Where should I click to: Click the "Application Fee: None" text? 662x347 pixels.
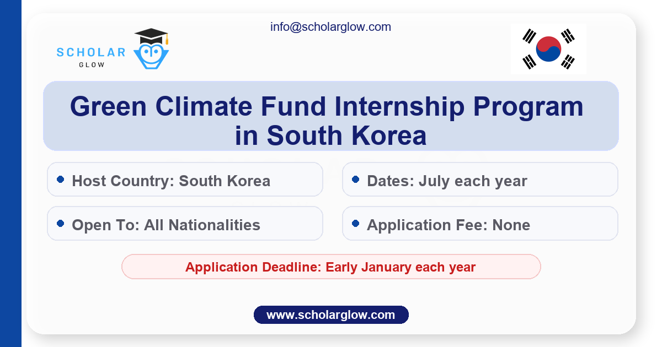[x=449, y=225]
